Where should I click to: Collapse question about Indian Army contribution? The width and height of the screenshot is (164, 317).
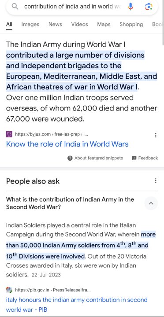[x=70, y=203]
